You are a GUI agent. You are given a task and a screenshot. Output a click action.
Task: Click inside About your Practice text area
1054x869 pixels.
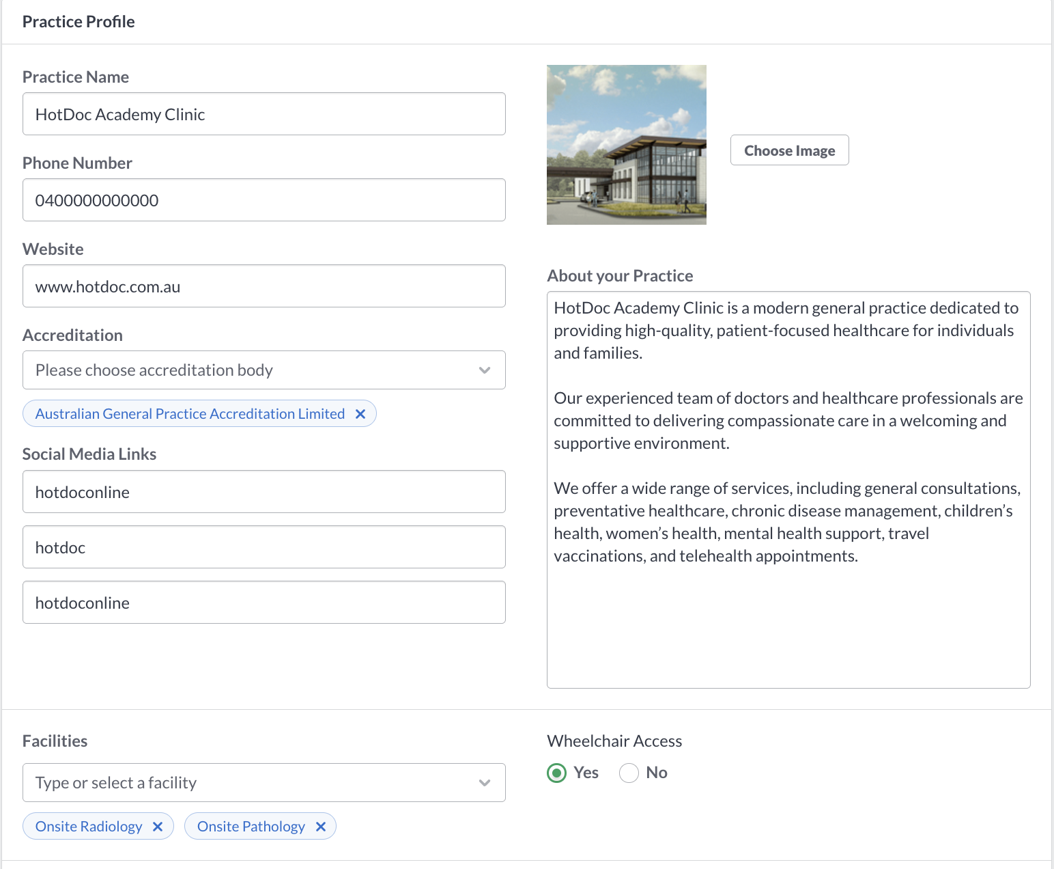point(788,490)
